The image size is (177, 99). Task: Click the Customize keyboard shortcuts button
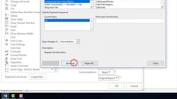tap(38, 77)
